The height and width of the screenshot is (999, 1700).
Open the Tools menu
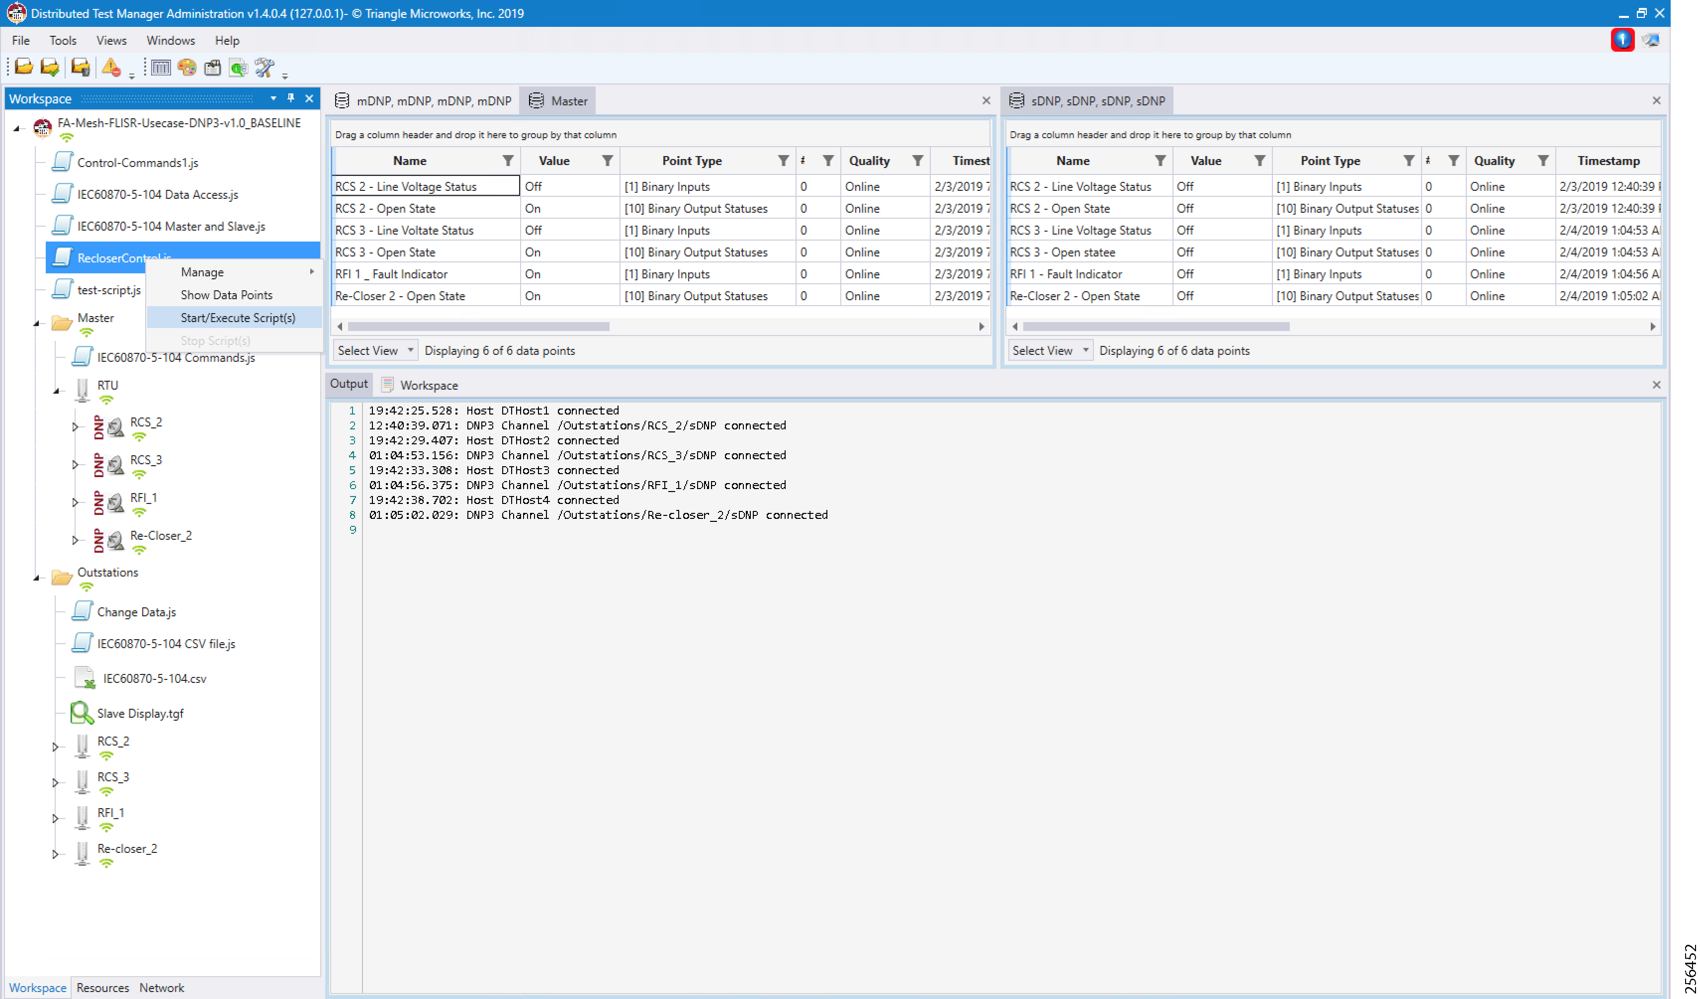63,40
